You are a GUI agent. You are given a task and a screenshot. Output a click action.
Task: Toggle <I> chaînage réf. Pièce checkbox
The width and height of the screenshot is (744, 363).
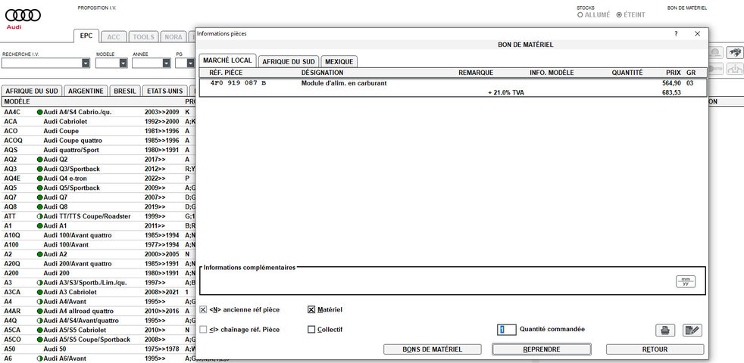pos(203,330)
